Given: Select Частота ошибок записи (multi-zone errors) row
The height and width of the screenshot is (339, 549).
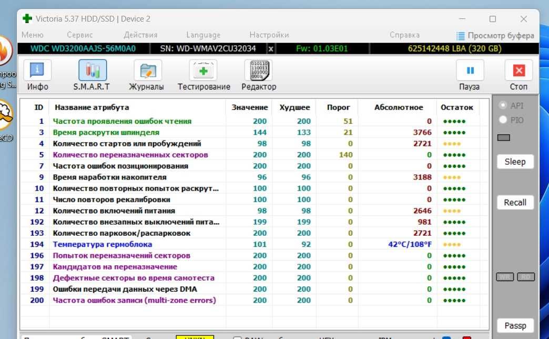Looking at the screenshot, I should 254,301.
